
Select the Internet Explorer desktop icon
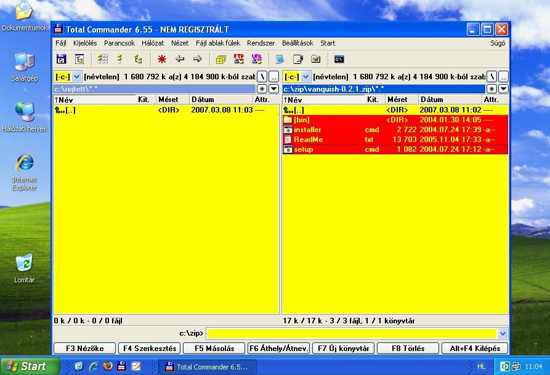[24, 162]
